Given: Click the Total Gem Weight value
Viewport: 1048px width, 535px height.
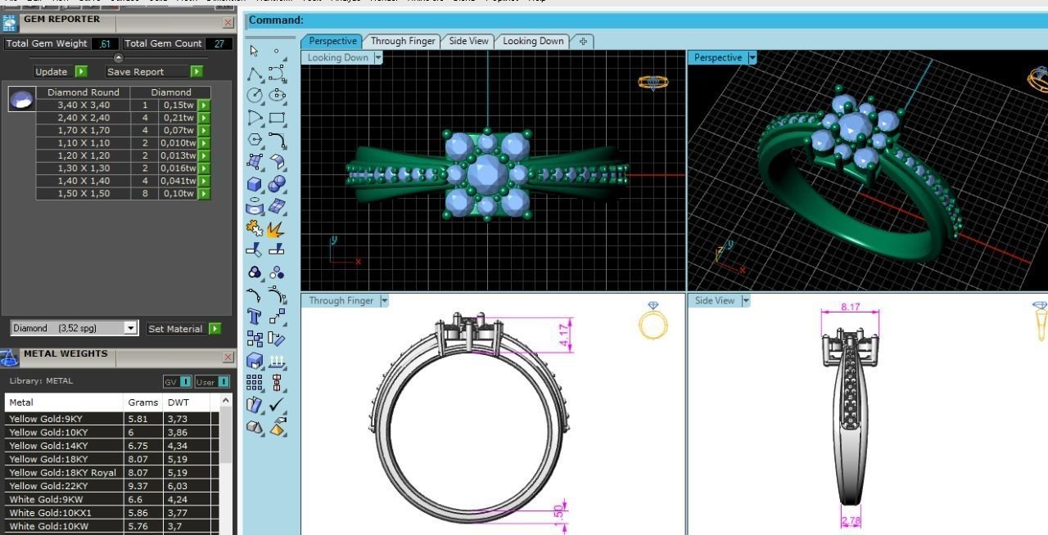Looking at the screenshot, I should tap(105, 43).
